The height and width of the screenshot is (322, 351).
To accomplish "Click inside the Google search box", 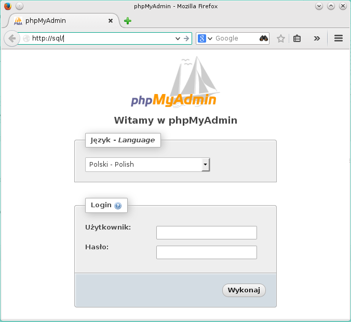I will [x=235, y=38].
